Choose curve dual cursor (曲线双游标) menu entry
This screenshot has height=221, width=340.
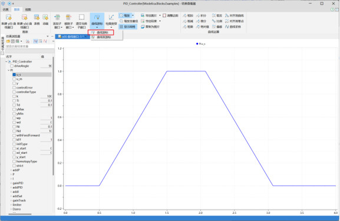tap(104, 37)
